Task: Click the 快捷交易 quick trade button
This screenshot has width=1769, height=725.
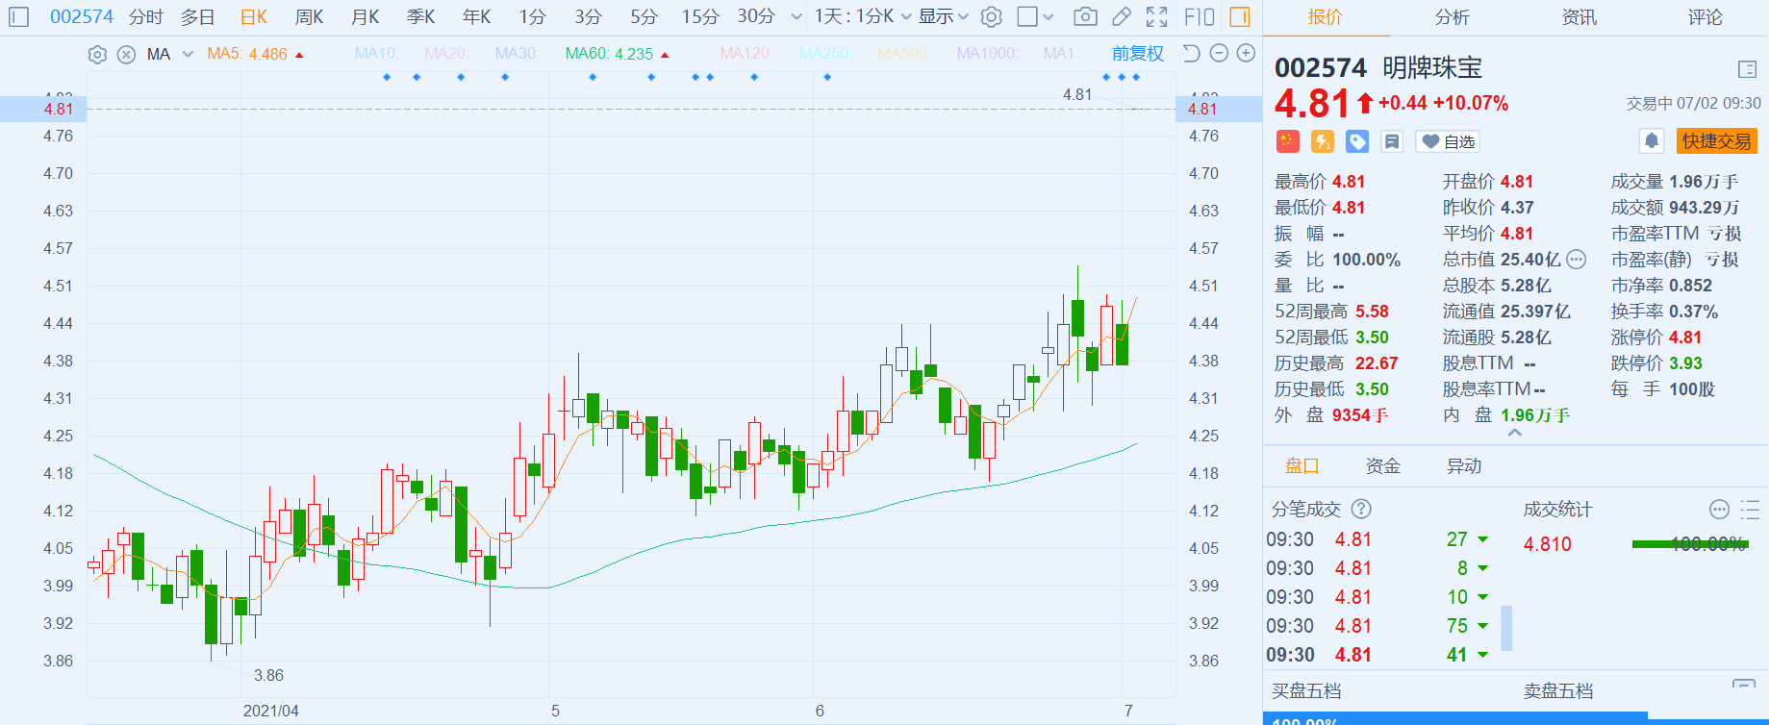Action: point(1716,141)
